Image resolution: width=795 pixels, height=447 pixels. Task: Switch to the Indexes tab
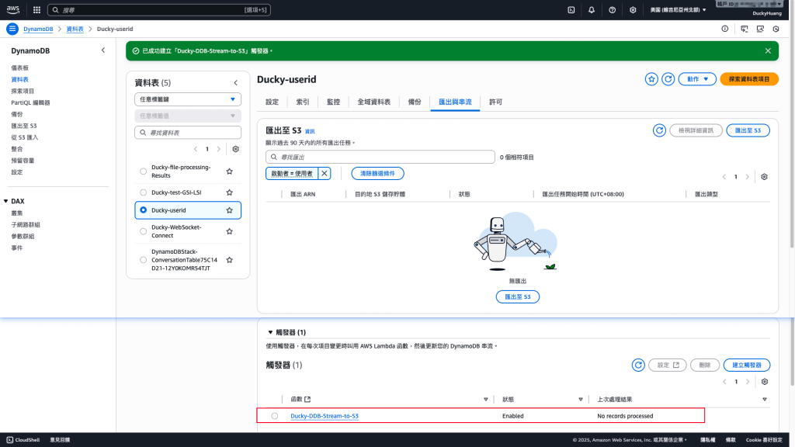pyautogui.click(x=303, y=102)
